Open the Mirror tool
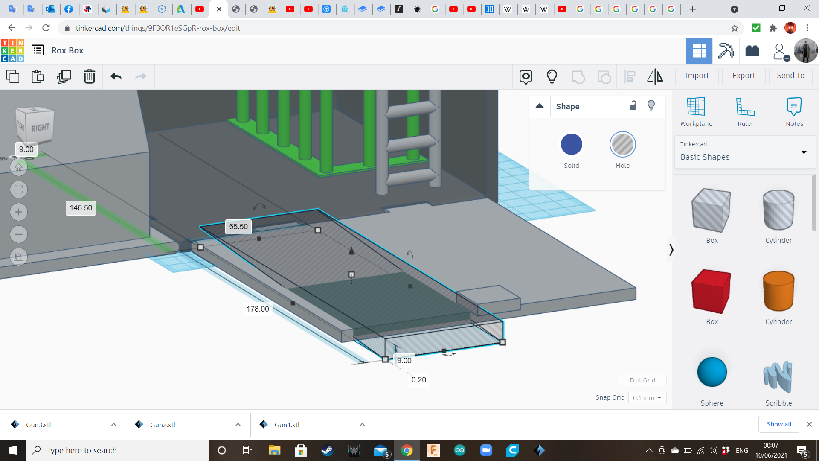The image size is (819, 461). [655, 76]
